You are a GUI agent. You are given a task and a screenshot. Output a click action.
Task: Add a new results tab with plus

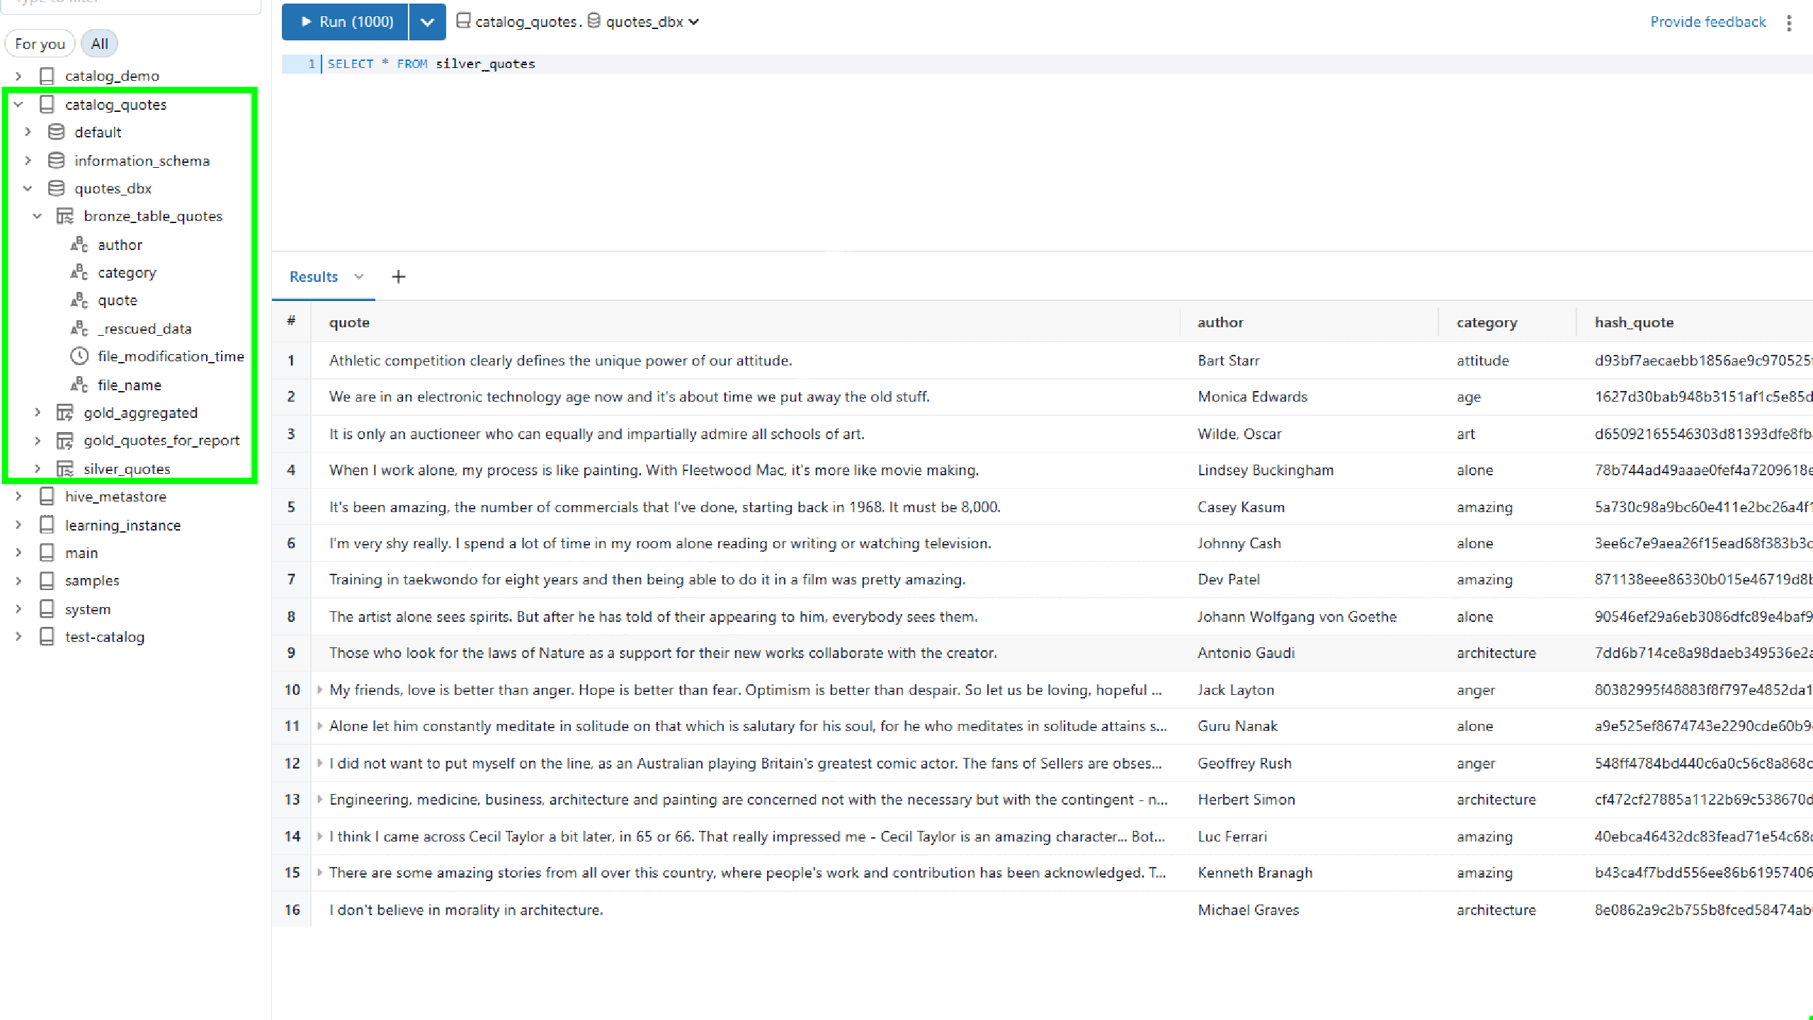pyautogui.click(x=399, y=277)
